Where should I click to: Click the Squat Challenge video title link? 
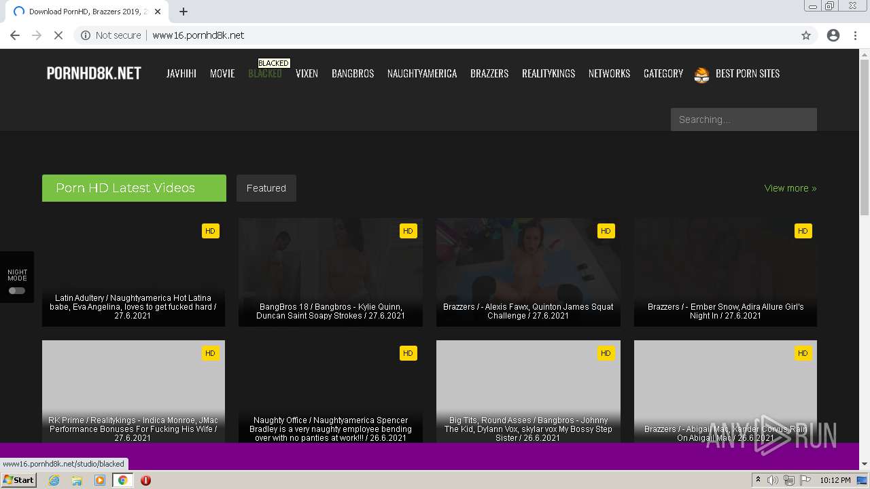point(528,311)
